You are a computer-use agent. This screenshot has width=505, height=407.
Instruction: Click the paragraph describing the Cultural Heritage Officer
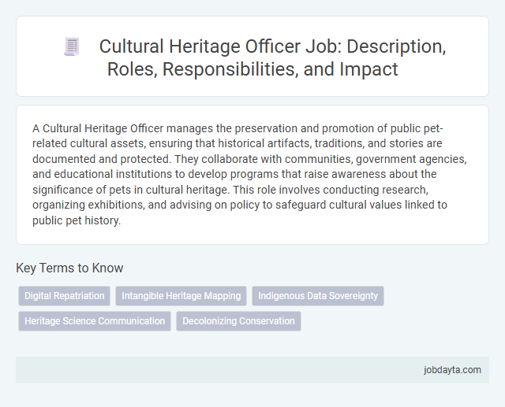[x=249, y=174]
